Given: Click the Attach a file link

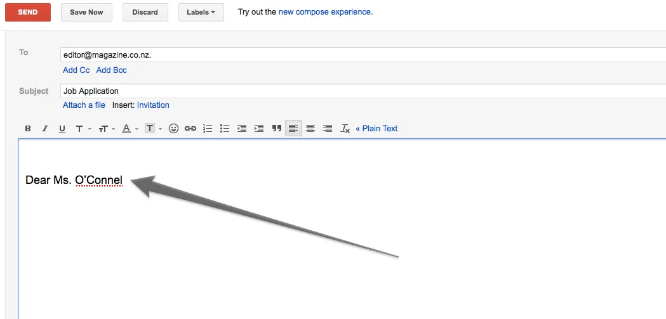Looking at the screenshot, I should point(84,105).
